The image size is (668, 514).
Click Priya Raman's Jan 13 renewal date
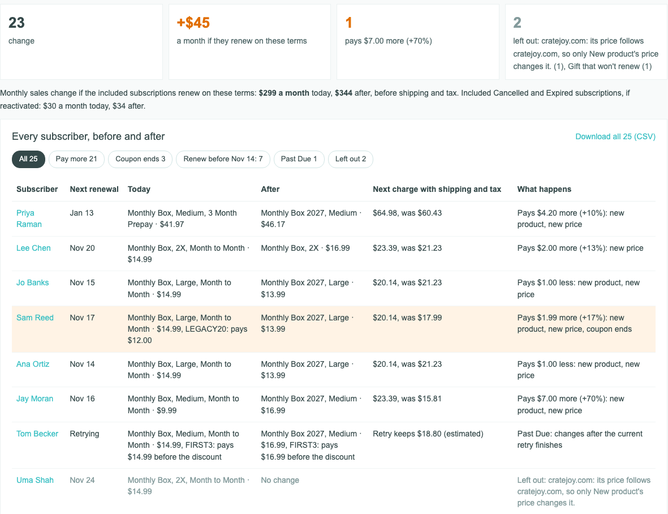pyautogui.click(x=81, y=213)
